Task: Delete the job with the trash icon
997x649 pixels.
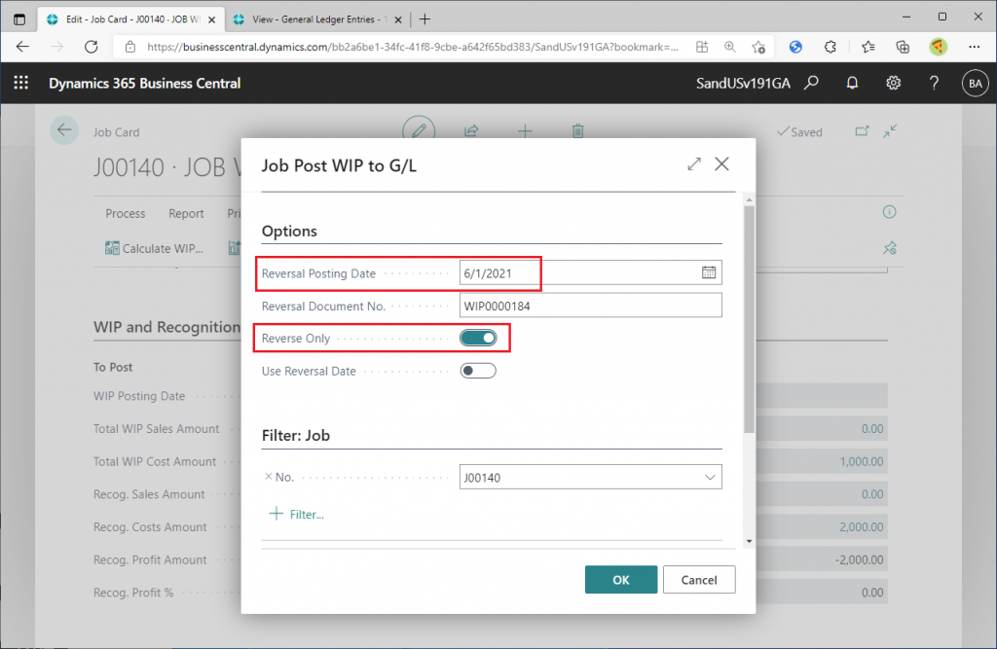Action: 577,131
